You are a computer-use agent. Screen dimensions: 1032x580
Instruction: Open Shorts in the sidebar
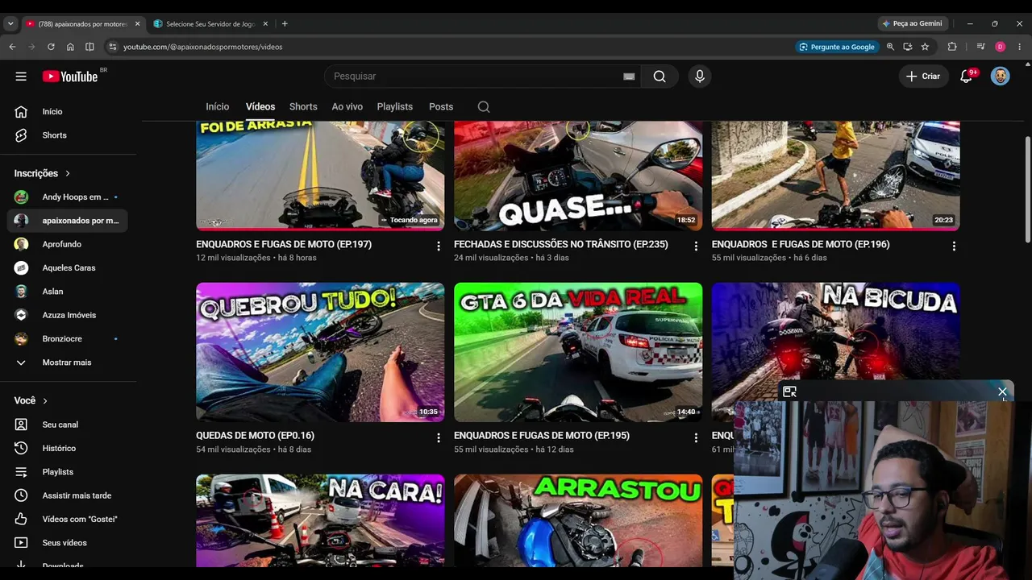click(69, 135)
